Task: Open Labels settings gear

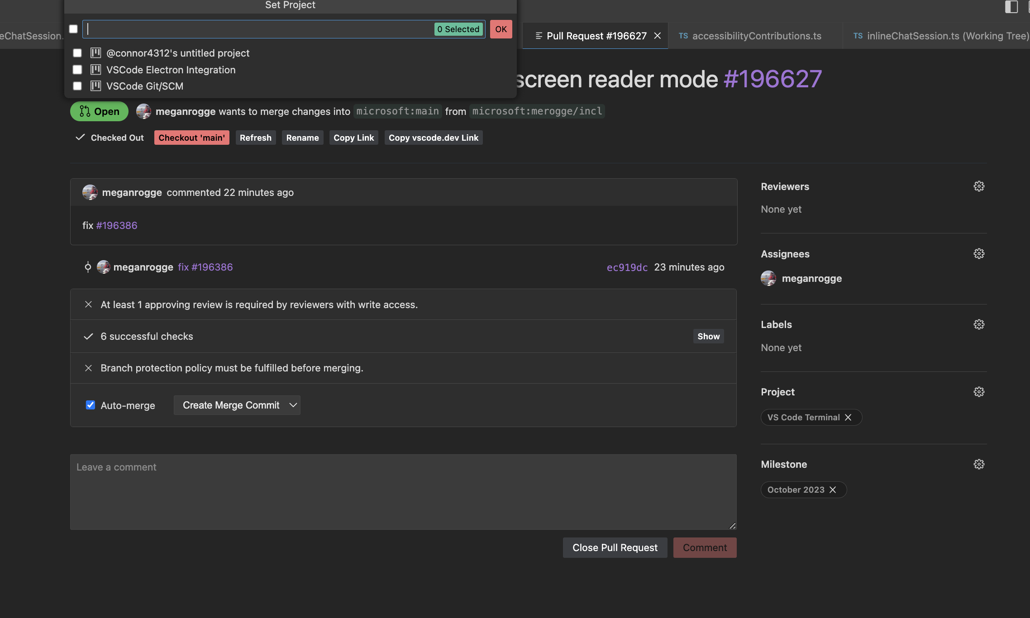Action: pos(978,324)
